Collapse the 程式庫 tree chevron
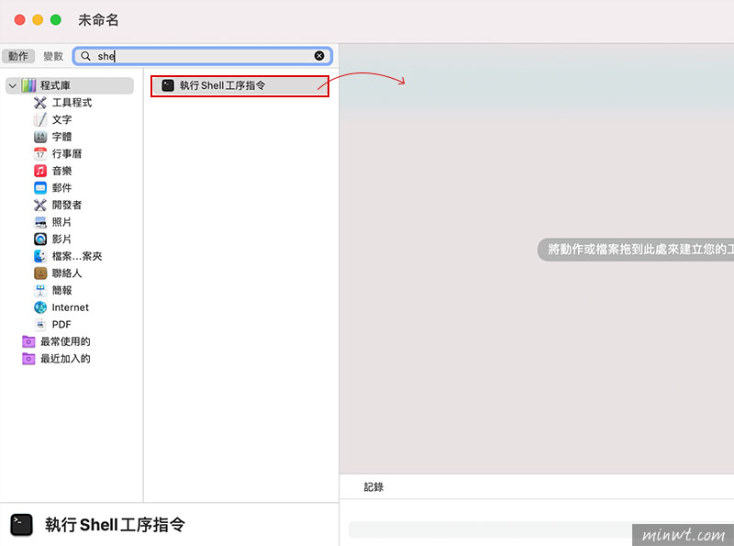This screenshot has height=546, width=734. (x=13, y=85)
